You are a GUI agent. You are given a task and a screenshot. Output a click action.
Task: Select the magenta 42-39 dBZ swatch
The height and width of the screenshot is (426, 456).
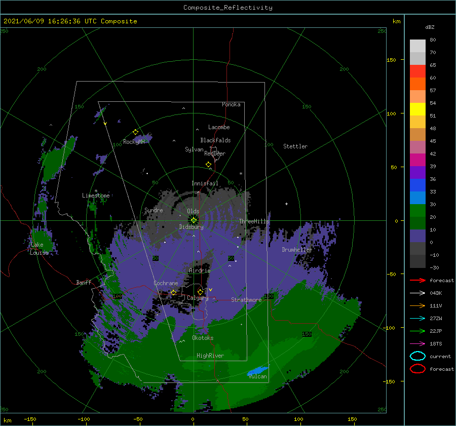coord(417,160)
